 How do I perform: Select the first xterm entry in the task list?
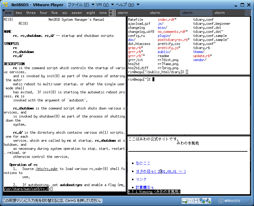(132, 13)
